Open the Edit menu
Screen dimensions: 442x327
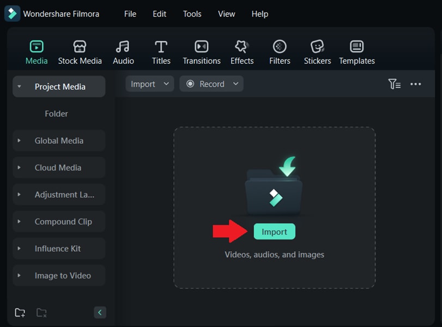[x=160, y=14]
